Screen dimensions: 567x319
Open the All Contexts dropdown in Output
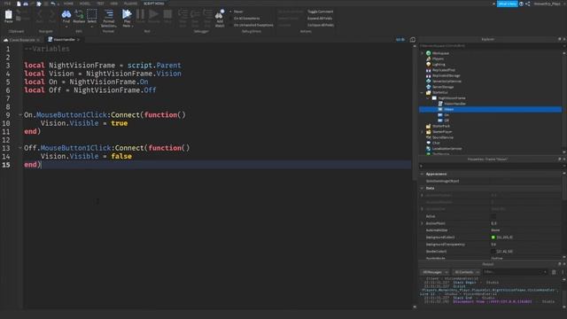pyautogui.click(x=467, y=272)
